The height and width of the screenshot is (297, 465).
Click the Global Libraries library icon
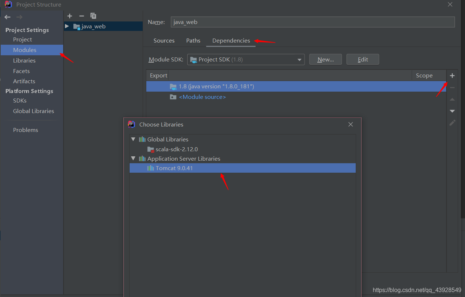(x=142, y=139)
